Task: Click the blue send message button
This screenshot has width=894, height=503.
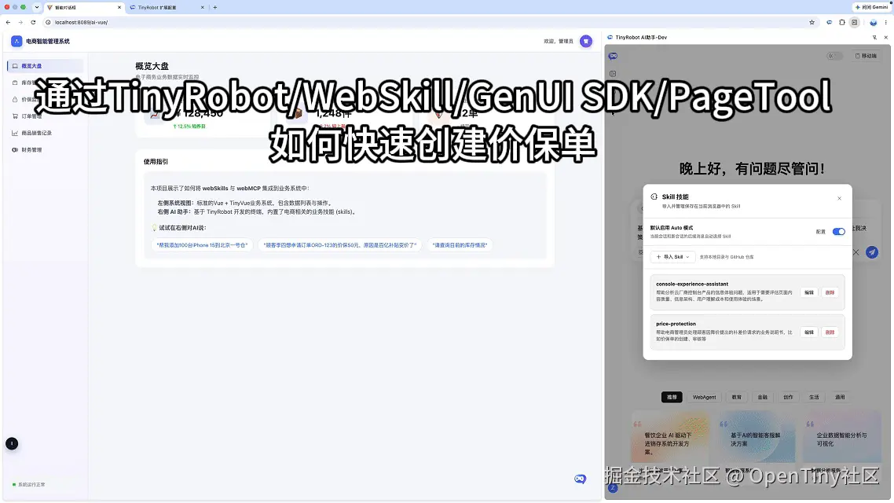Action: (872, 252)
